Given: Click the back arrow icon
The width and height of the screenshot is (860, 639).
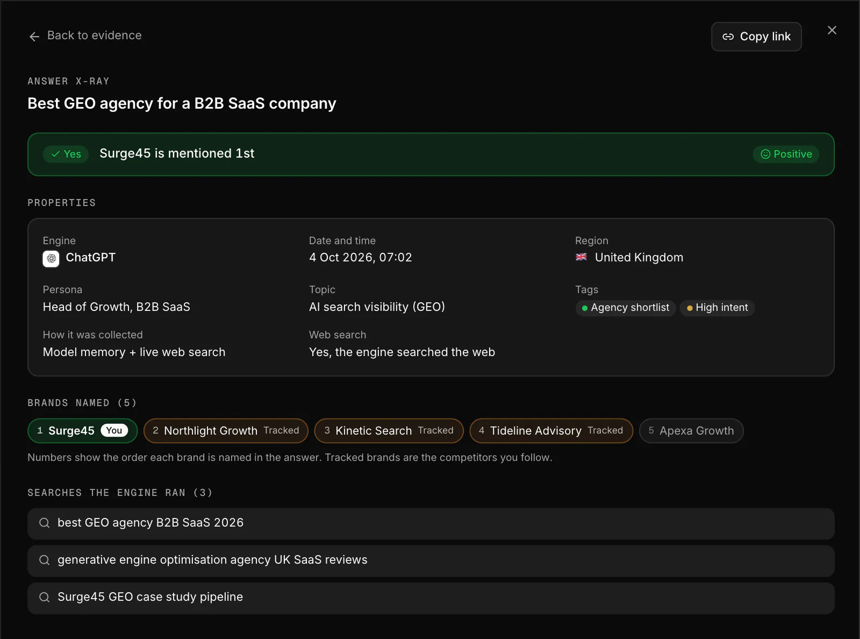Looking at the screenshot, I should [x=34, y=37].
